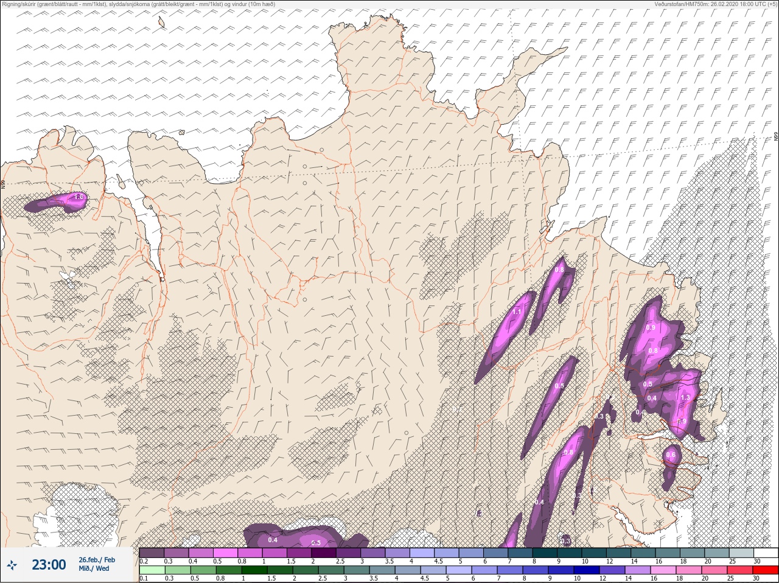The width and height of the screenshot is (779, 583).
Task: Pick the white top-row swatch at 30
Action: tap(766, 553)
